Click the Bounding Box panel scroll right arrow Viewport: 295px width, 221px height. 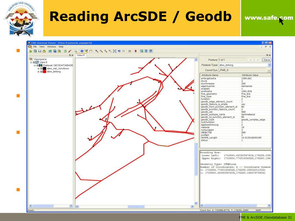point(269,205)
